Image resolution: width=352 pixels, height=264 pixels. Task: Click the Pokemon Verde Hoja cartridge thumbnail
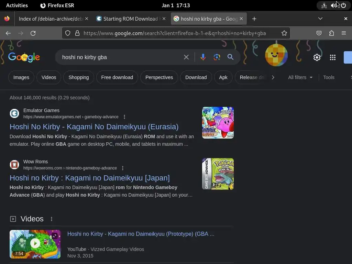click(218, 174)
